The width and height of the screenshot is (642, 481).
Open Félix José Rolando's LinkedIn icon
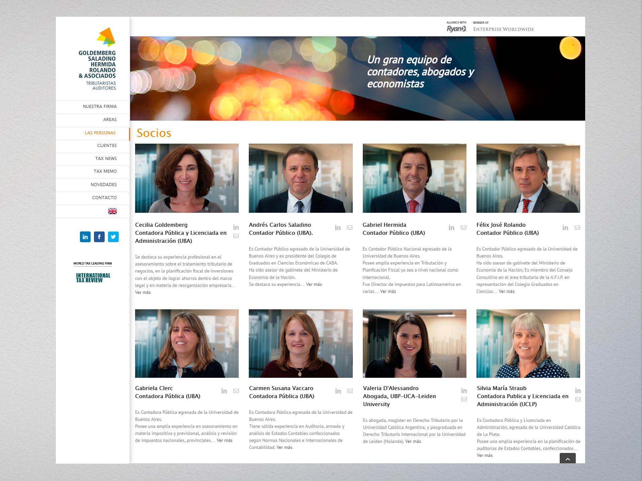pyautogui.click(x=565, y=227)
